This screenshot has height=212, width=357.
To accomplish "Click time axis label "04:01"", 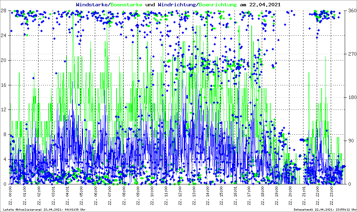I will 67,191.
